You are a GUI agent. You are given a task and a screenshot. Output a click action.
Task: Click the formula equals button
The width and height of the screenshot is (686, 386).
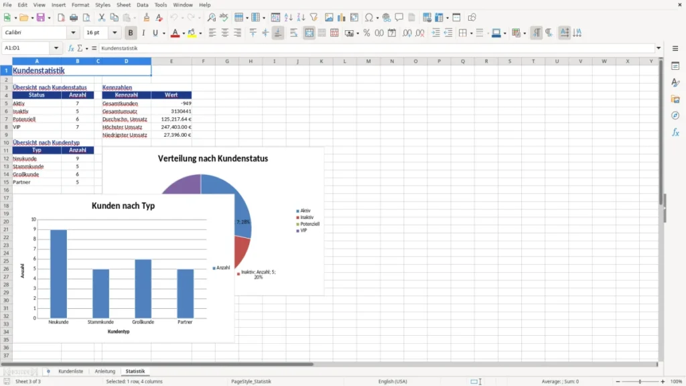coord(94,48)
